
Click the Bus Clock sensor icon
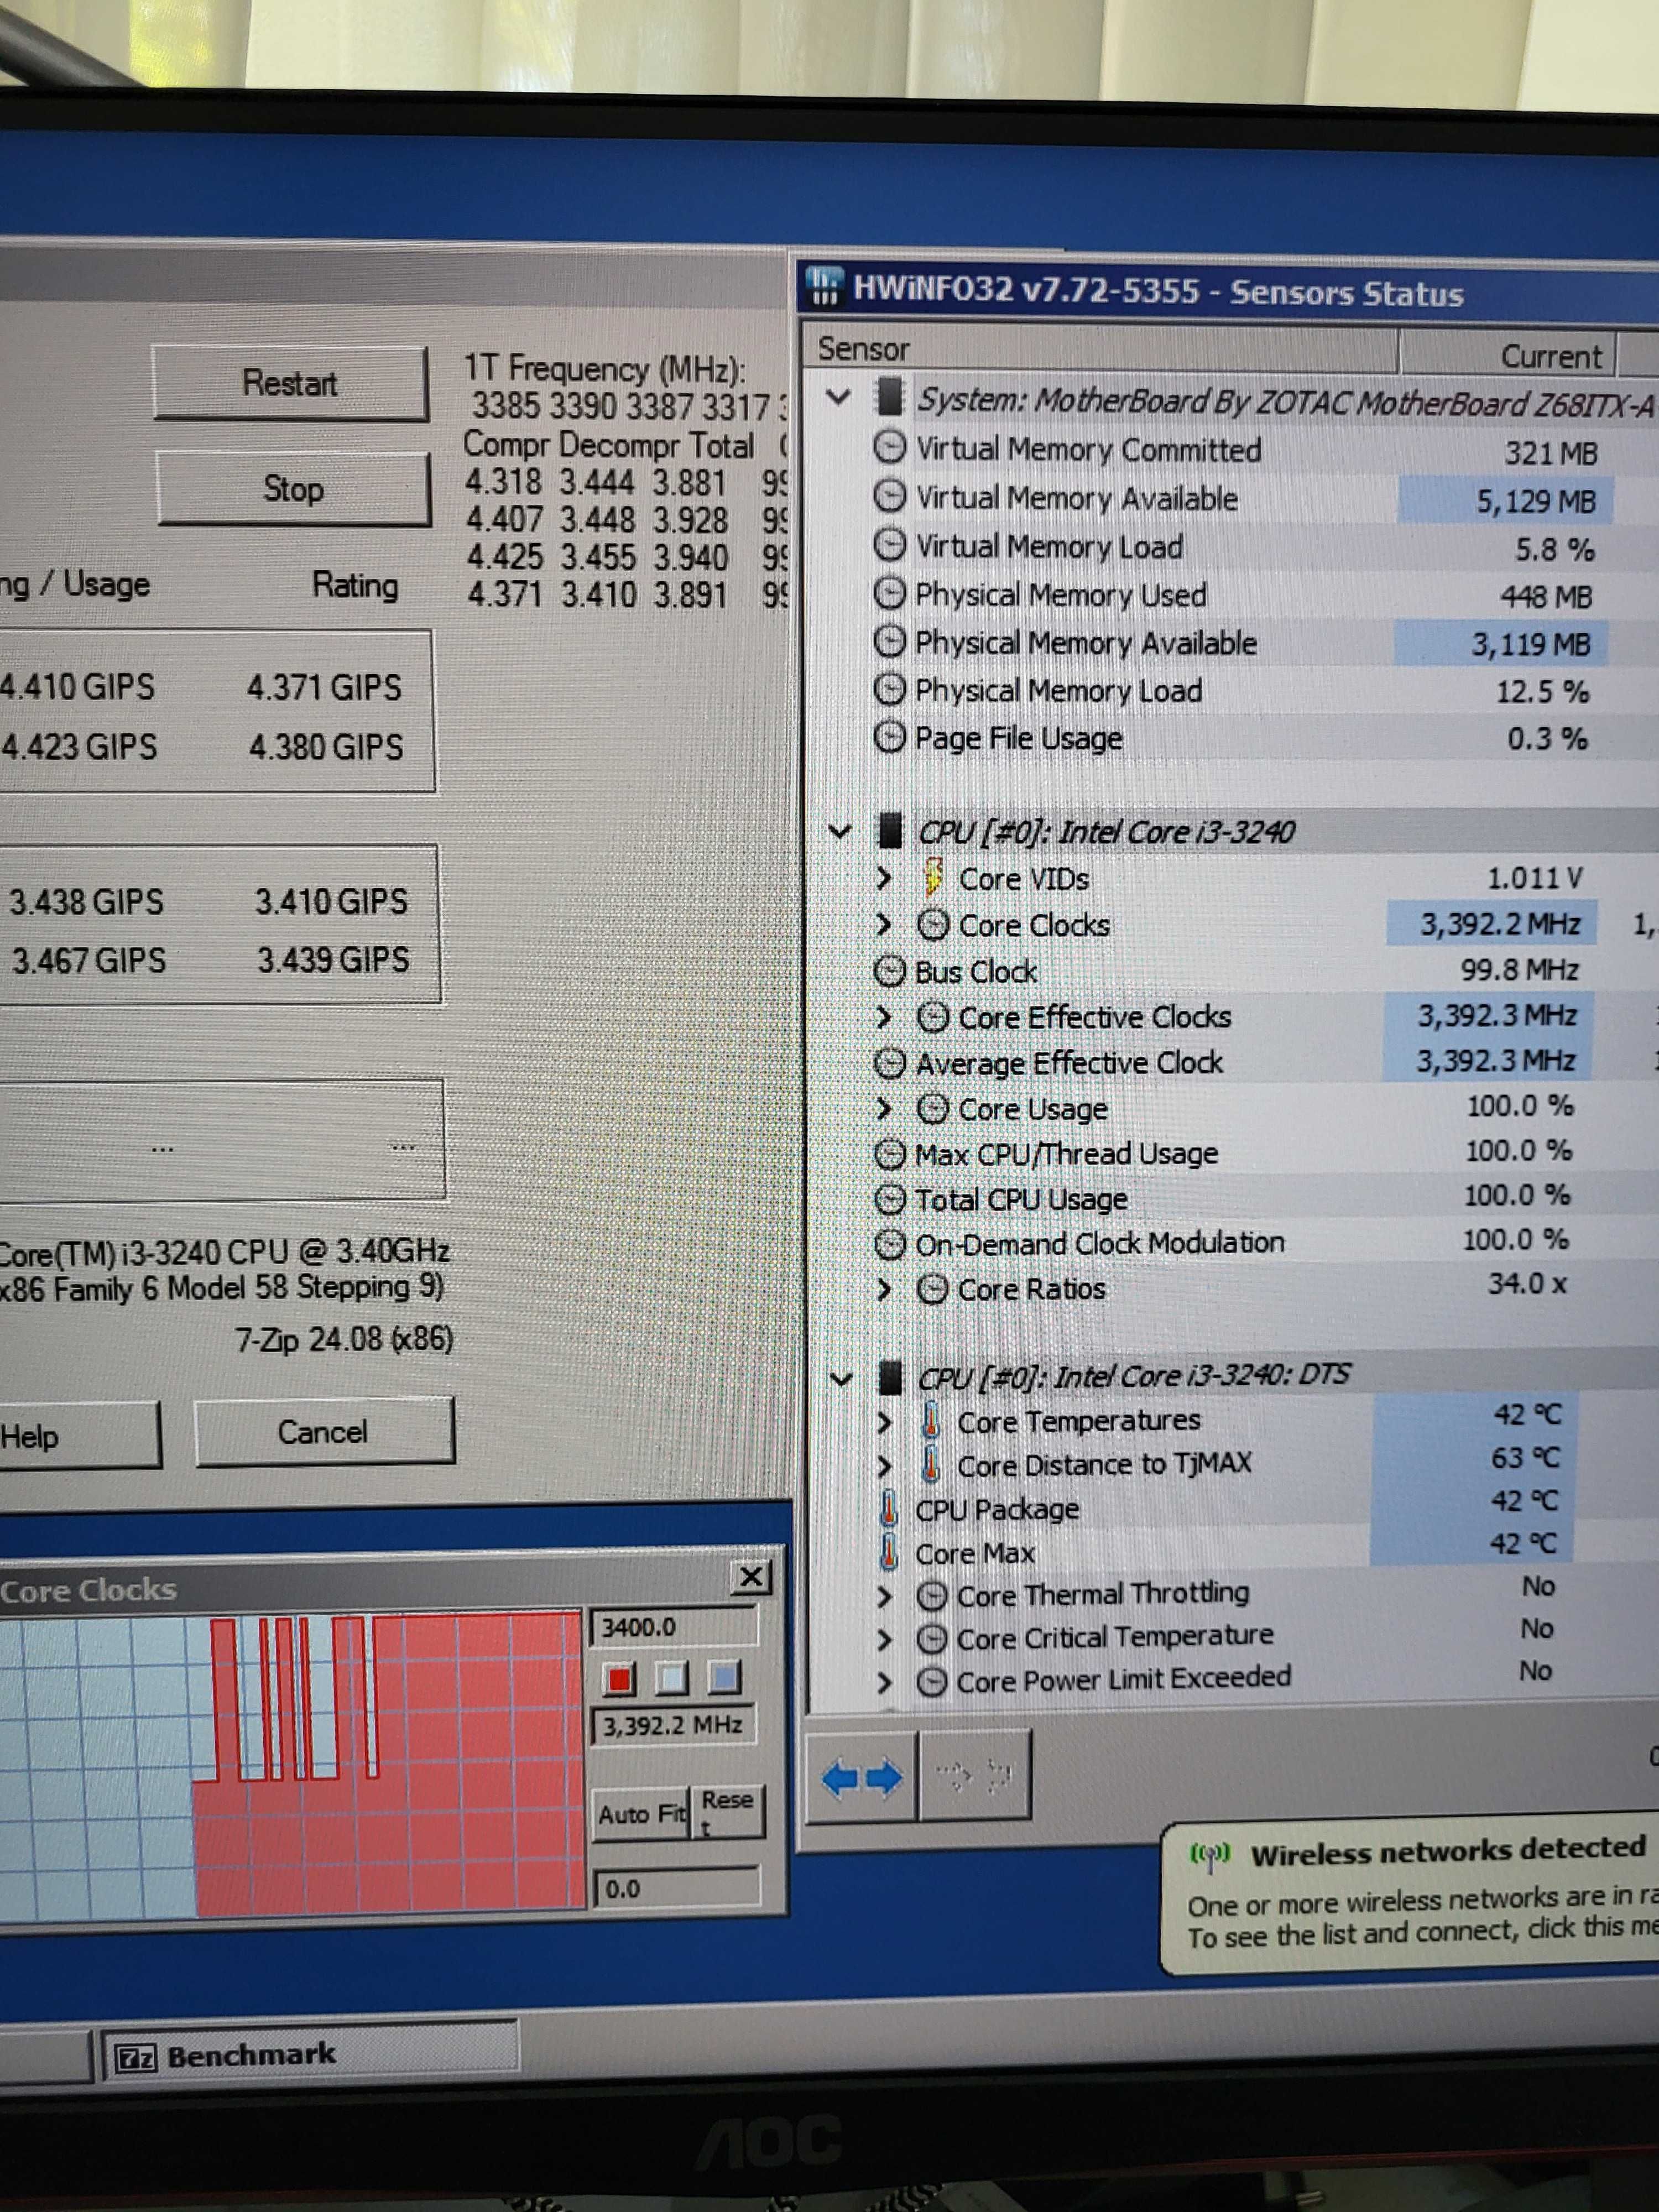889,971
